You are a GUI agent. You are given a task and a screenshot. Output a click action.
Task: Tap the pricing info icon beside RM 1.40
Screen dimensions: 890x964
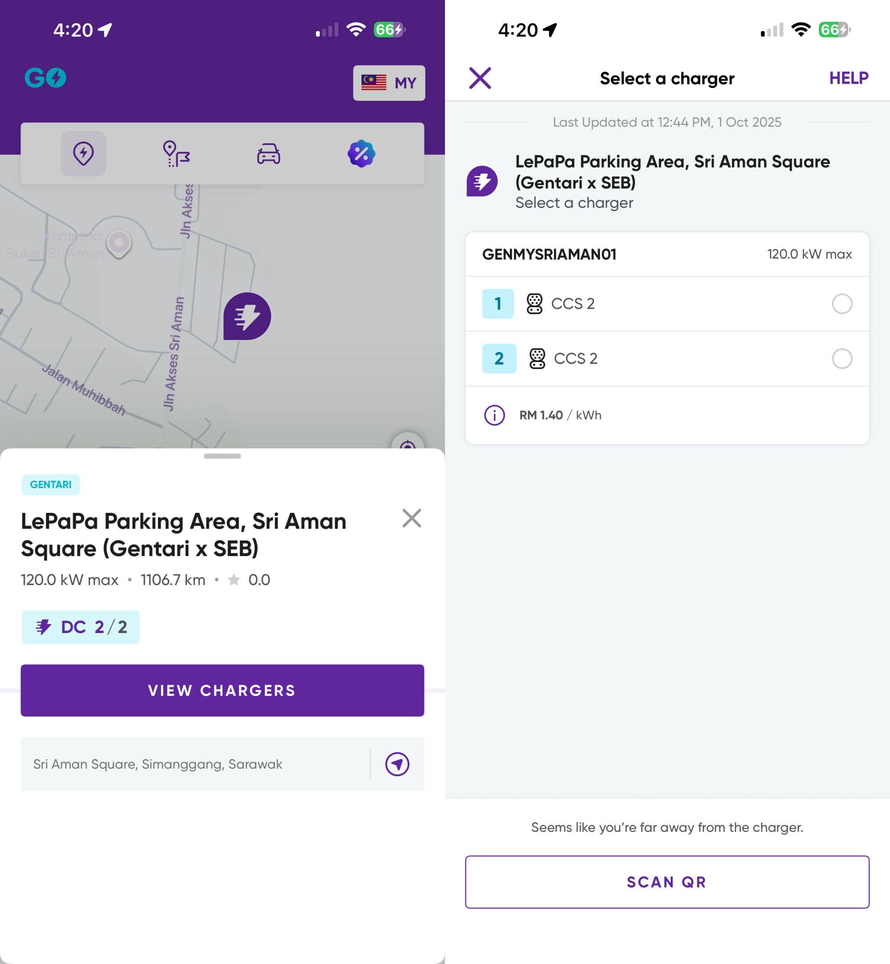(x=494, y=415)
